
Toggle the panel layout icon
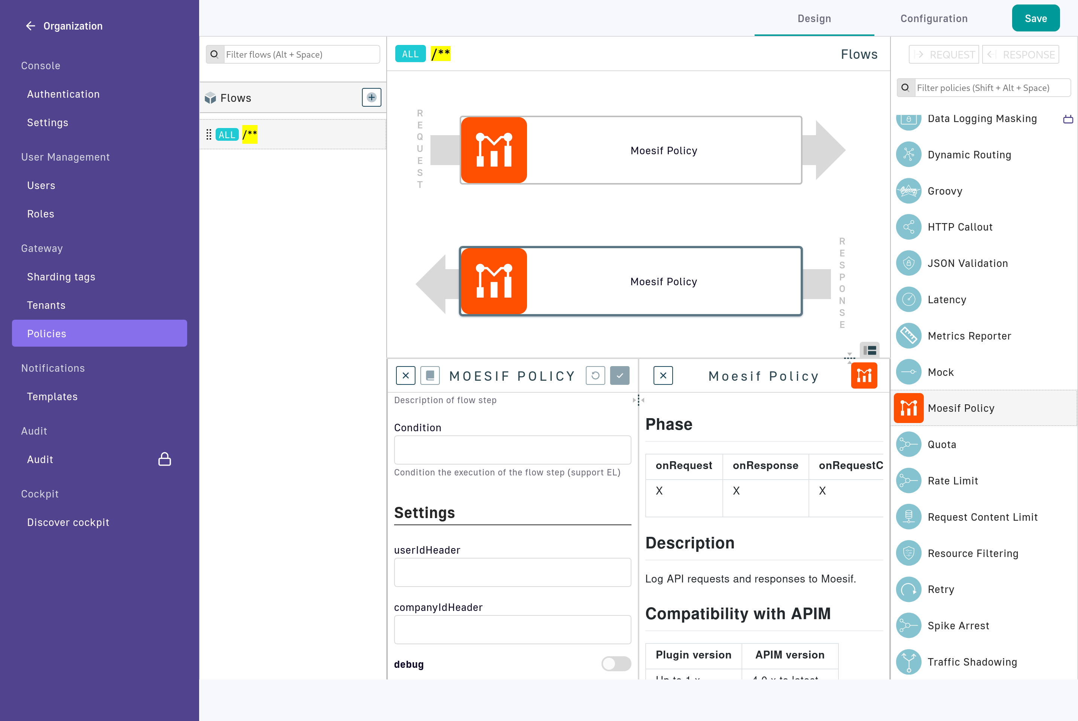[x=870, y=350]
